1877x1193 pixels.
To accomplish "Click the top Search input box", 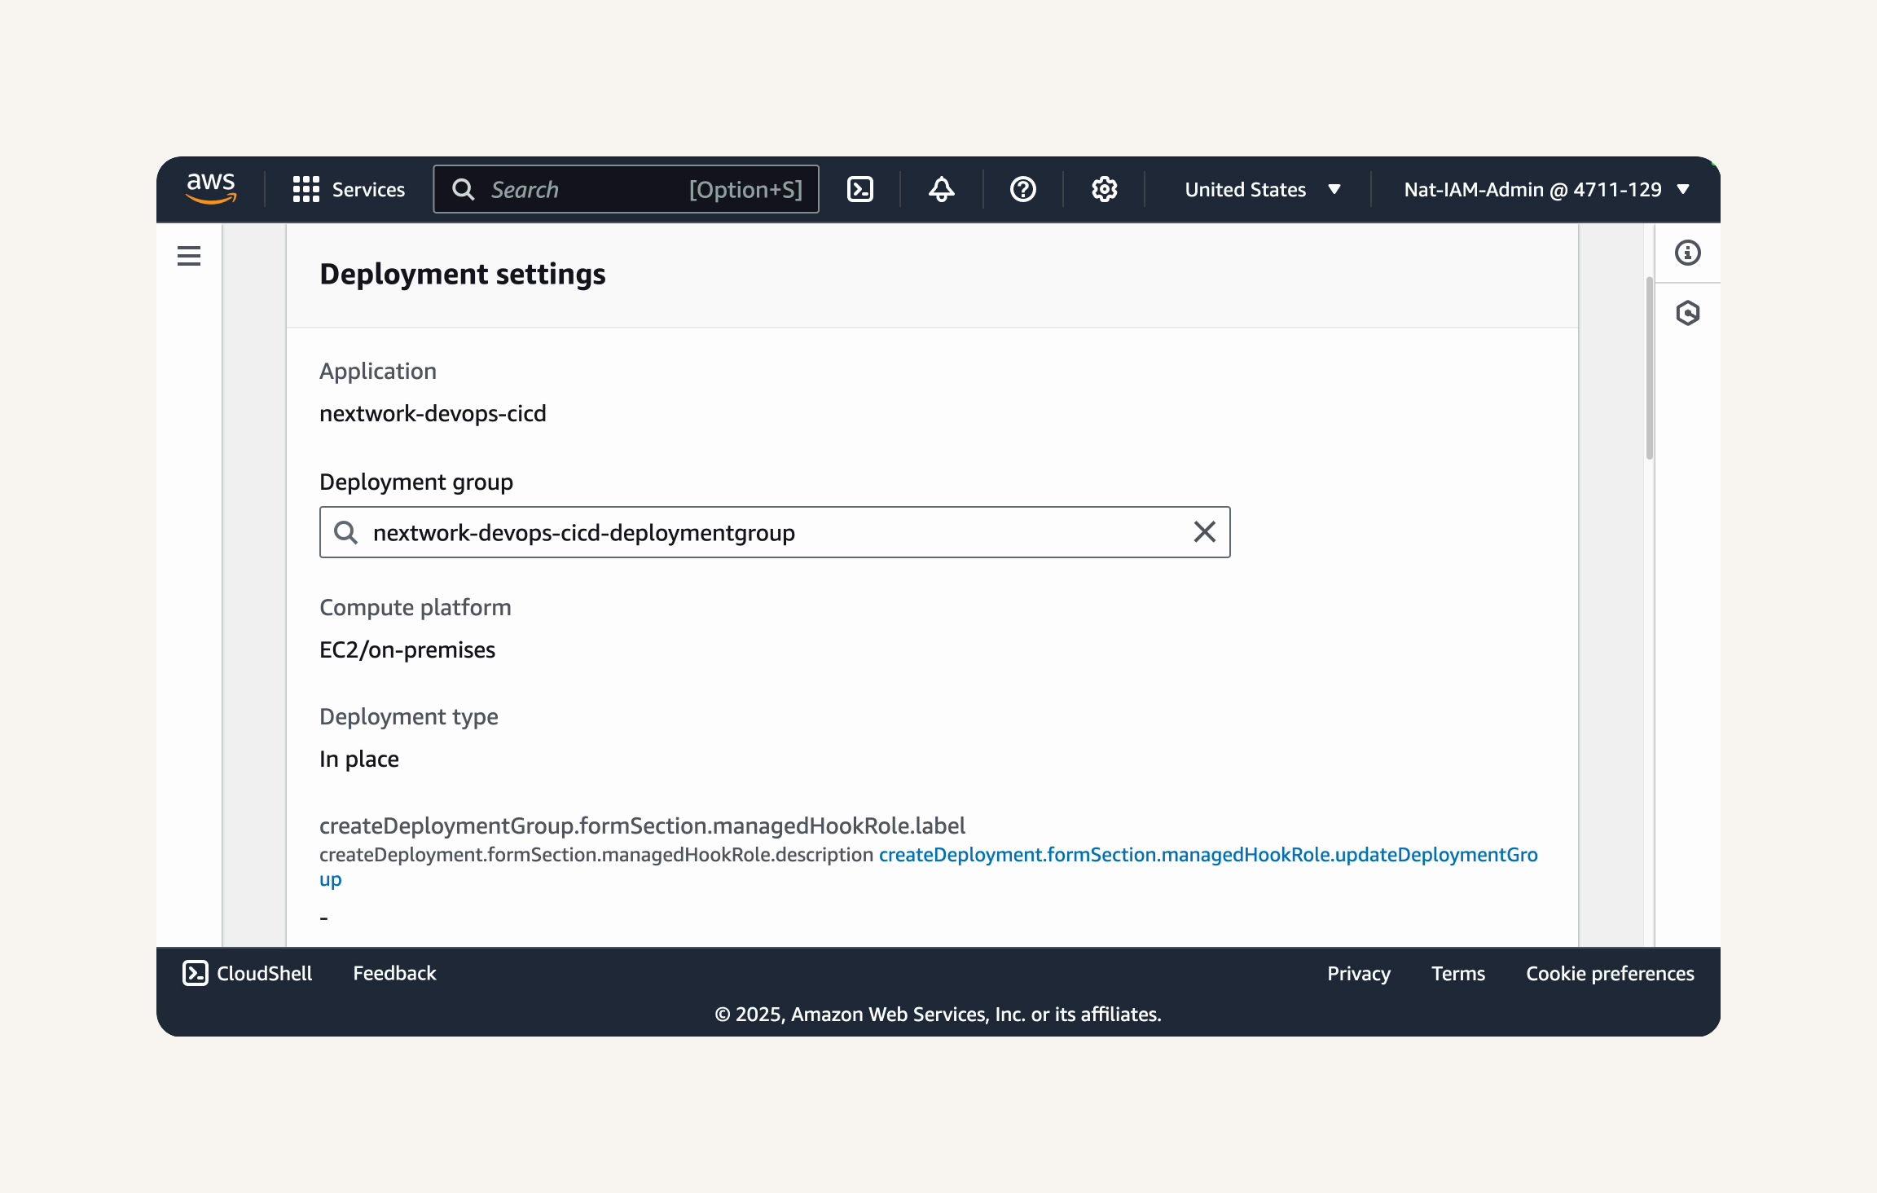I will 626,189.
